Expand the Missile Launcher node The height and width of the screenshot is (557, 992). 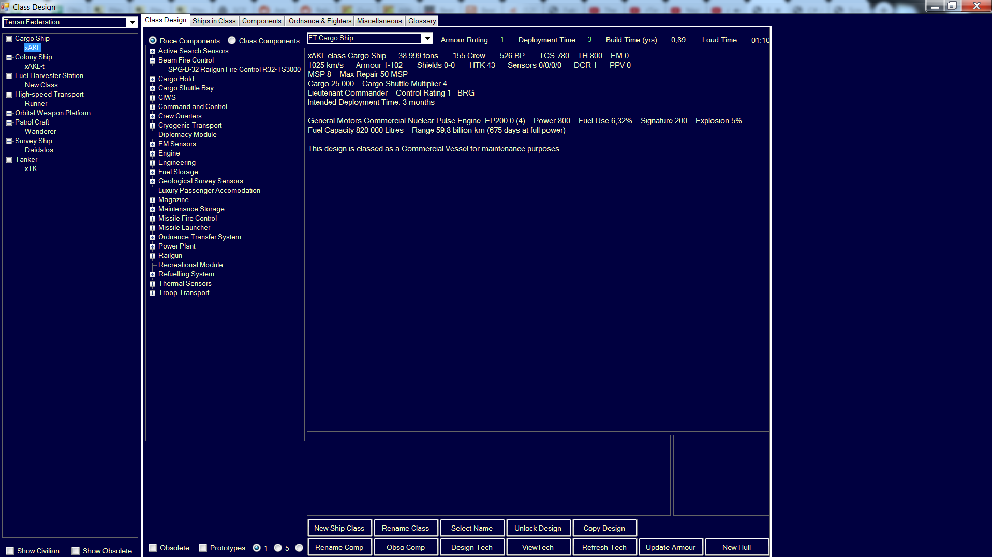(153, 228)
